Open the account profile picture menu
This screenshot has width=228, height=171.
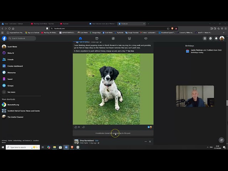pos(222,38)
